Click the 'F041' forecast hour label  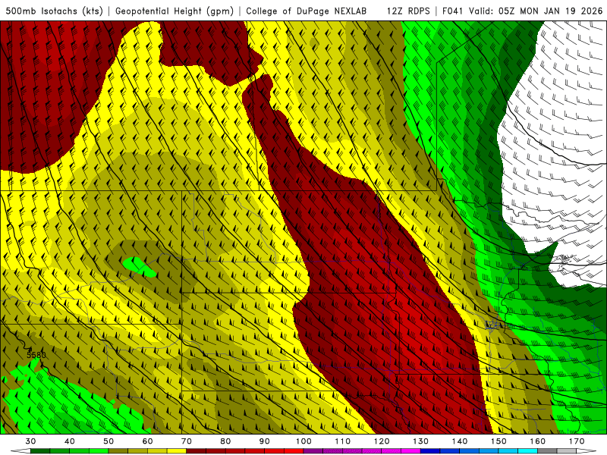[453, 11]
